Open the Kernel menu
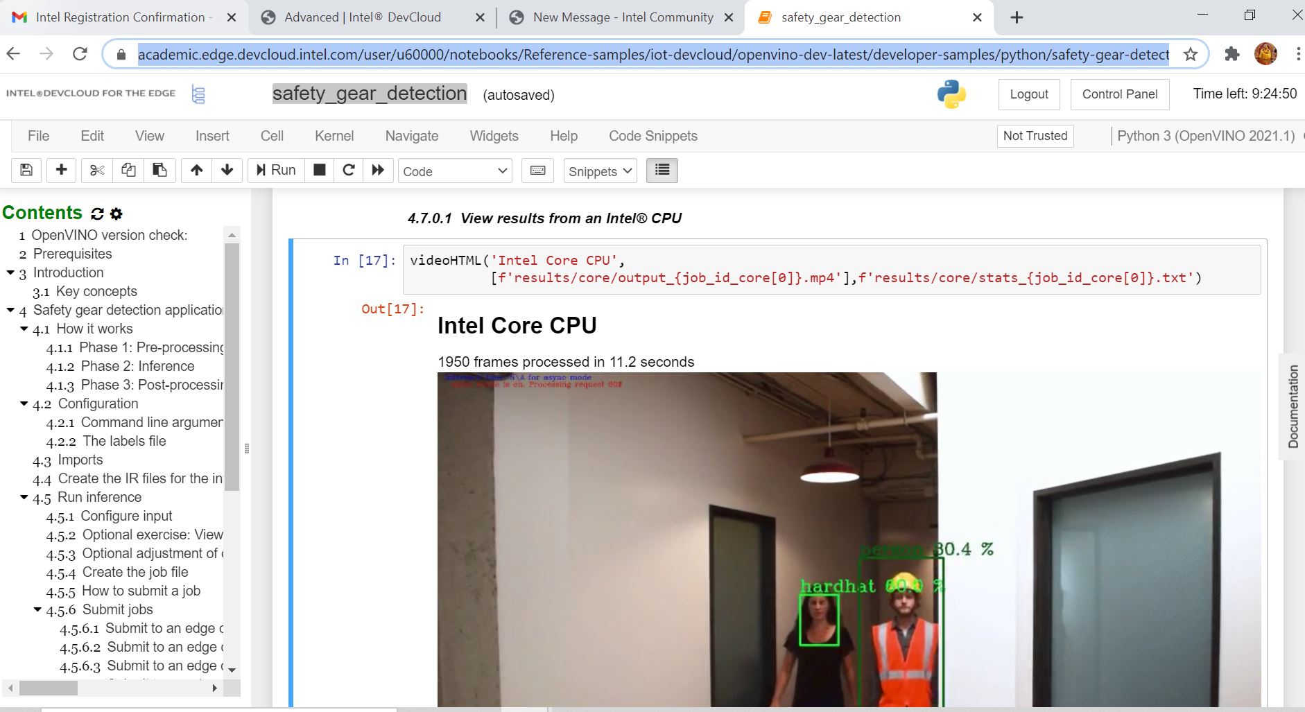Screen dimensions: 1305x712 [x=334, y=136]
